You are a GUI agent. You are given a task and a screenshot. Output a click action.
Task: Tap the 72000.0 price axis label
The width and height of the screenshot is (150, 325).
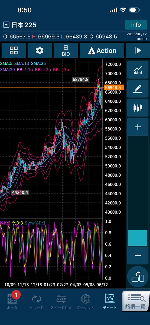pos(113,64)
